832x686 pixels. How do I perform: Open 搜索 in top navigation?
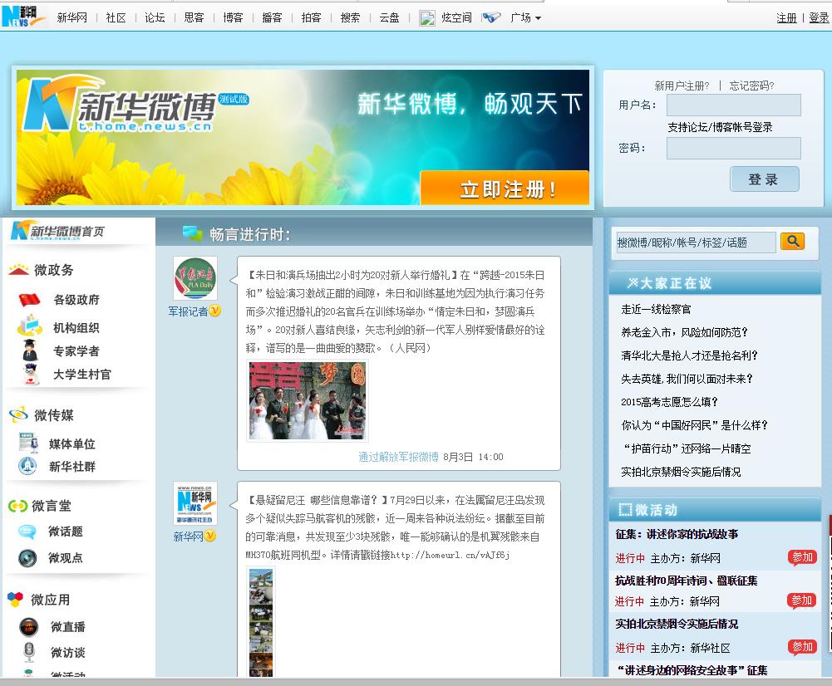coord(350,17)
